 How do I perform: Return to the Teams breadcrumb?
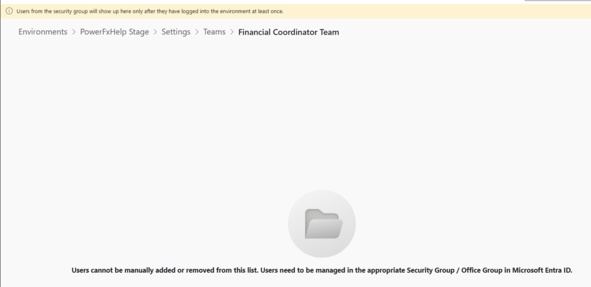(x=214, y=32)
